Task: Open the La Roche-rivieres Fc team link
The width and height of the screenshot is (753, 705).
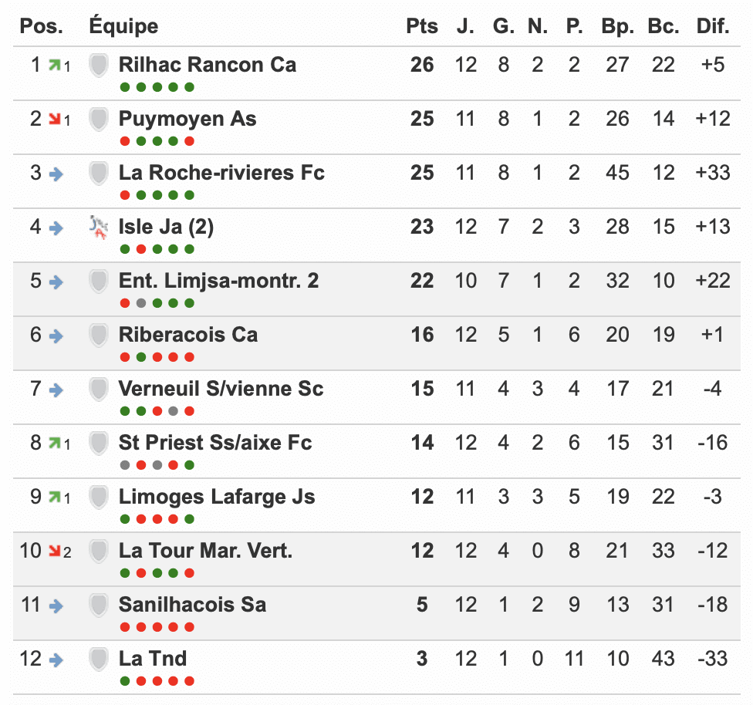Action: click(x=221, y=173)
